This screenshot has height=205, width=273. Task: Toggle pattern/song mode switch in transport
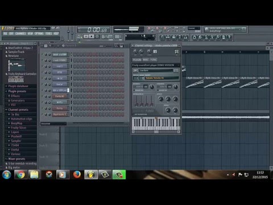point(79,36)
